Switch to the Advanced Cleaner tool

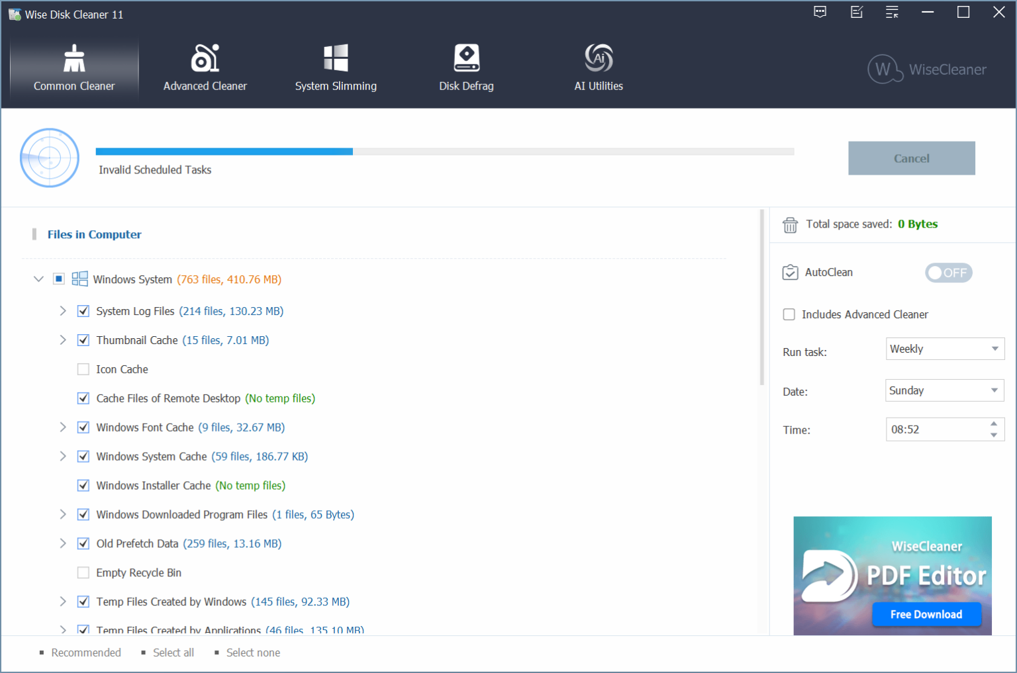pyautogui.click(x=205, y=66)
